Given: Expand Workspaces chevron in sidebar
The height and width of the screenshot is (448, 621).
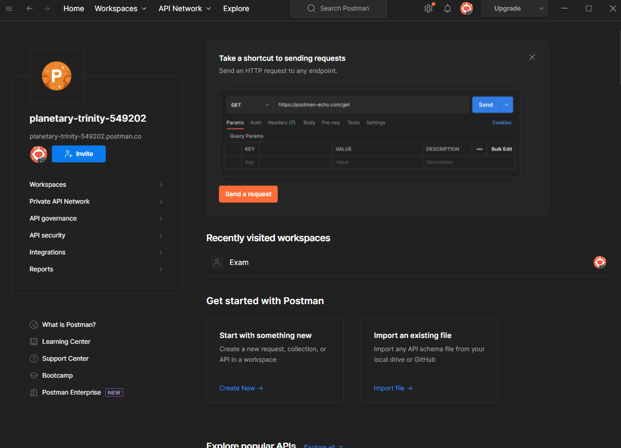Looking at the screenshot, I should (161, 185).
